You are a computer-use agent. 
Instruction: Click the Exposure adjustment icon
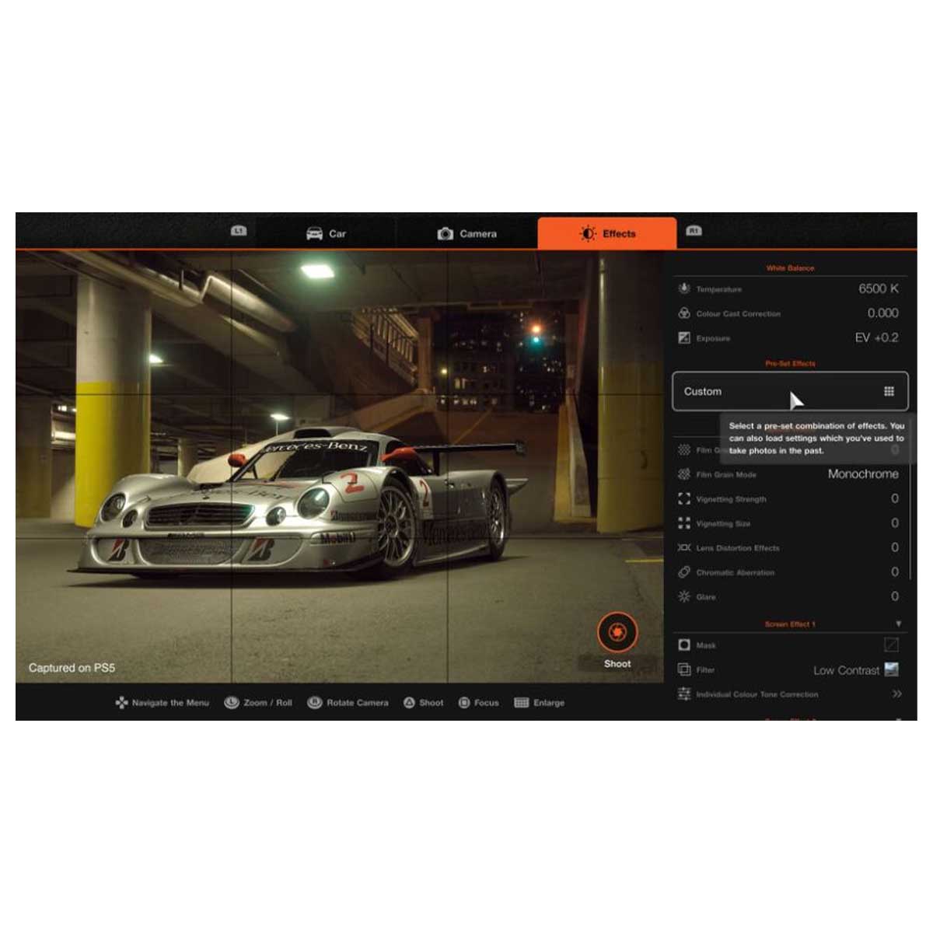click(x=685, y=338)
